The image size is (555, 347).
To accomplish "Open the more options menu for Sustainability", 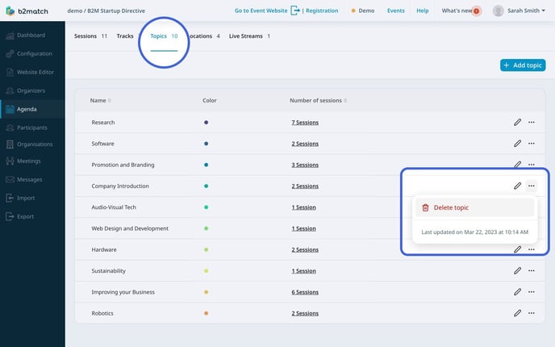I will click(532, 271).
